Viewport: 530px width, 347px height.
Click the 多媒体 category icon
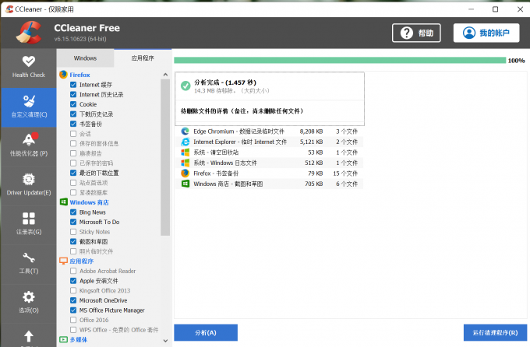click(x=64, y=339)
